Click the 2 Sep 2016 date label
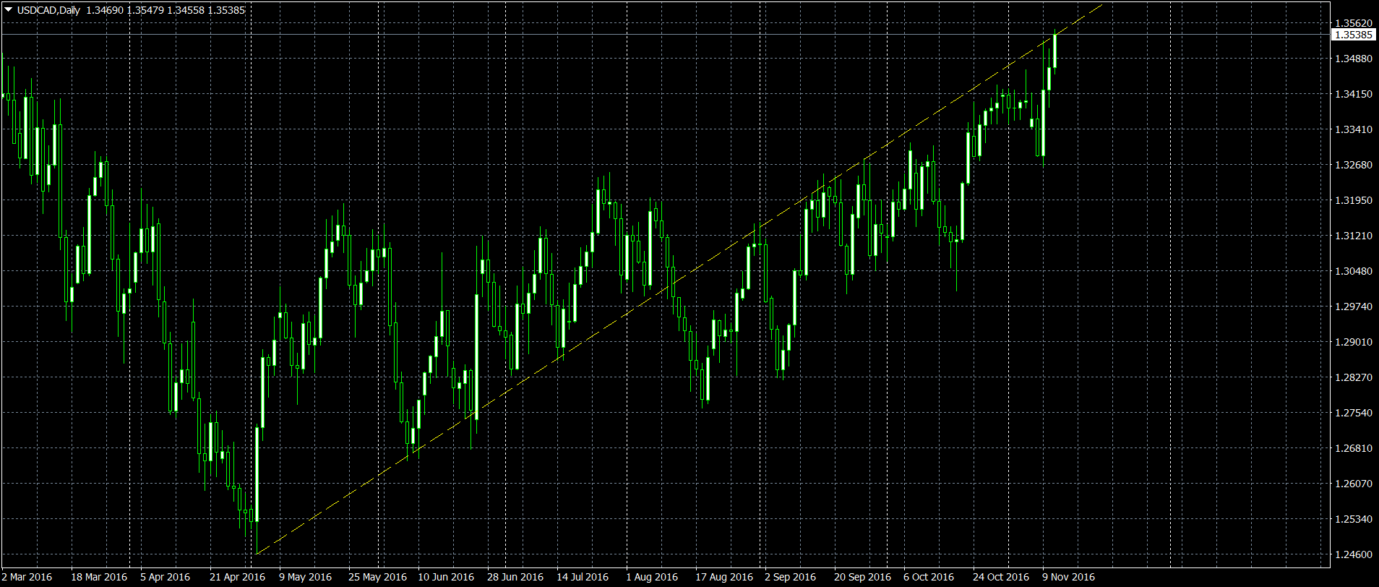Screen dimensions: 1379x587 790,577
